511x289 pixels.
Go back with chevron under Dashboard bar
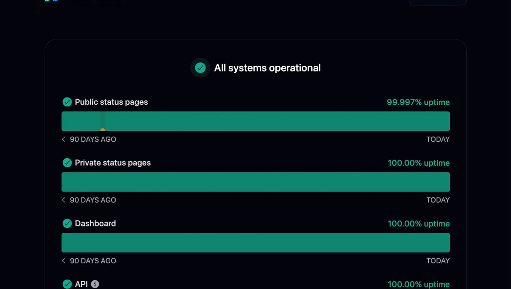(x=64, y=261)
